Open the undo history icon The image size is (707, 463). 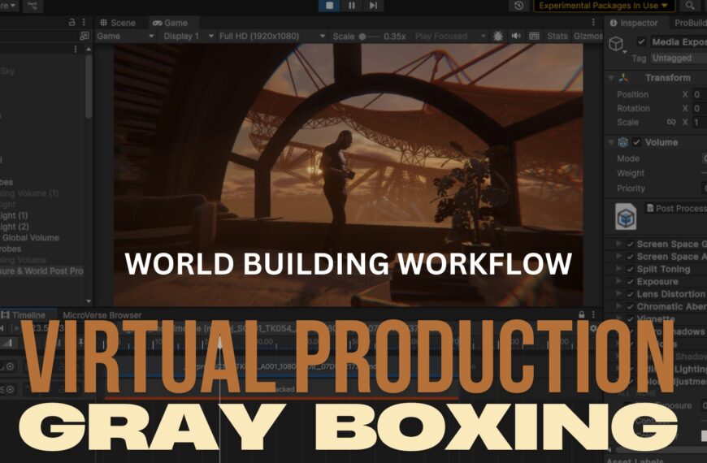(x=519, y=6)
